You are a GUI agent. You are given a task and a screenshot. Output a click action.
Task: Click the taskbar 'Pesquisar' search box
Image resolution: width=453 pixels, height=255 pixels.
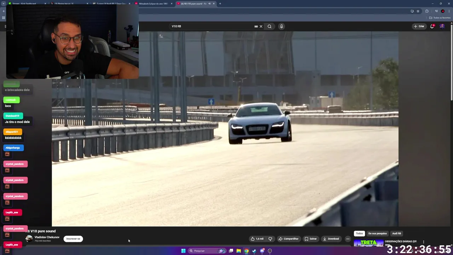click(207, 251)
